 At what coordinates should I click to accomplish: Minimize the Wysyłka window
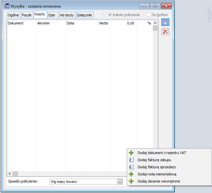click(x=144, y=6)
